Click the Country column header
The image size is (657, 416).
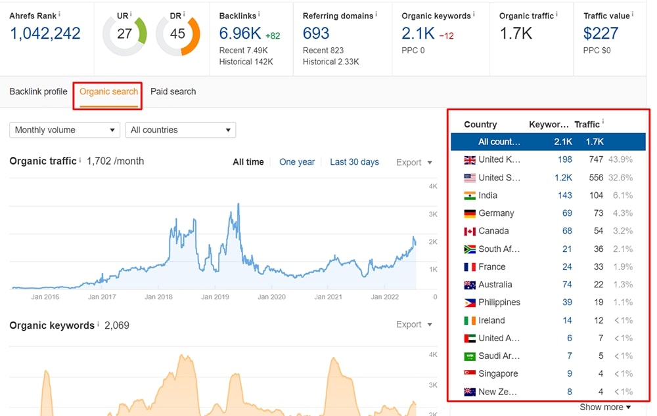480,124
